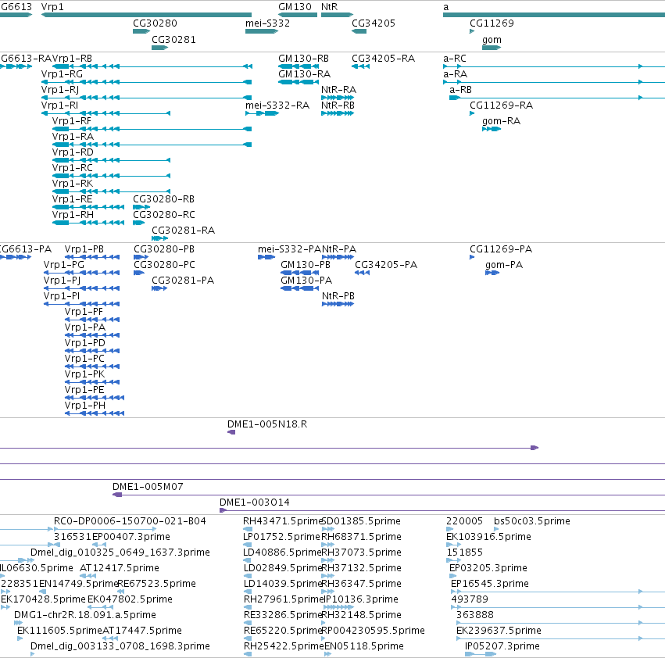Select the EN05118.5prime EST label

click(x=364, y=646)
